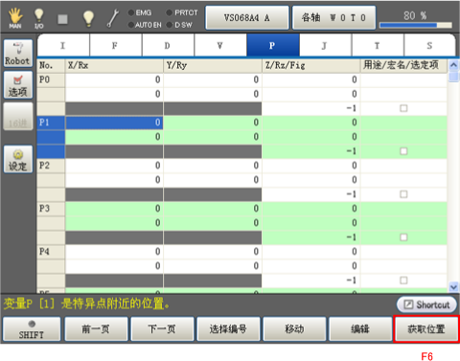Tick the checkbox in the P1 row
Viewport: 460px width, 361px height.
pyautogui.click(x=403, y=151)
